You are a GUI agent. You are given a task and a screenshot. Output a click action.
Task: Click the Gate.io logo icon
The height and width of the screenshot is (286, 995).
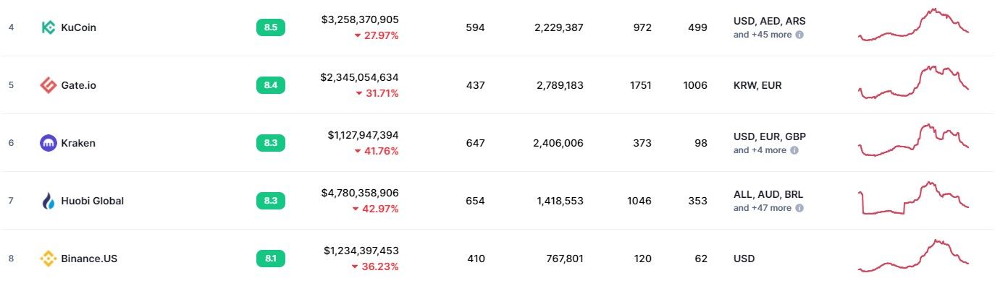click(x=48, y=85)
